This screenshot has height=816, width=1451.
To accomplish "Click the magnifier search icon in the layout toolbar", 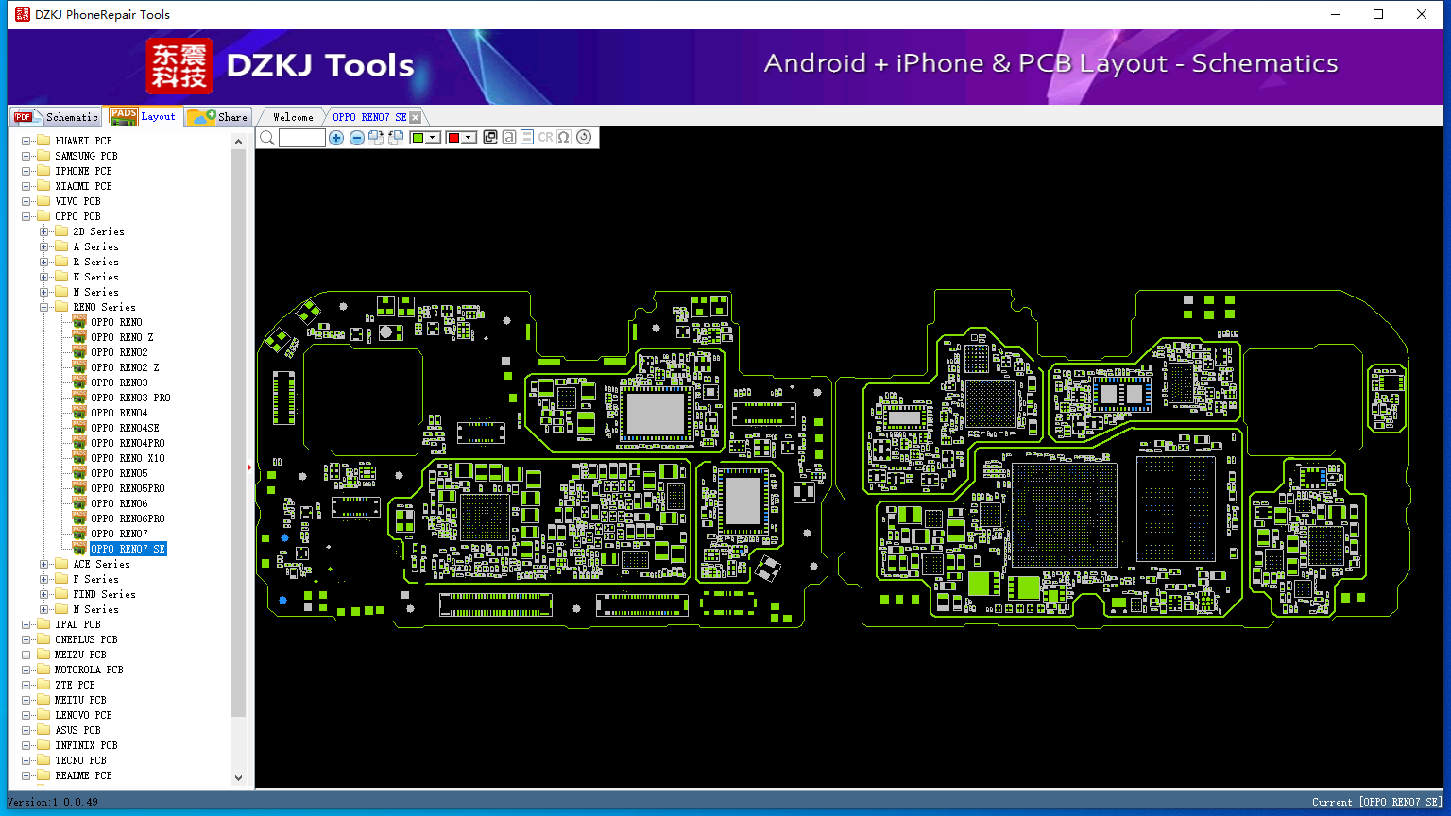I will 267,138.
